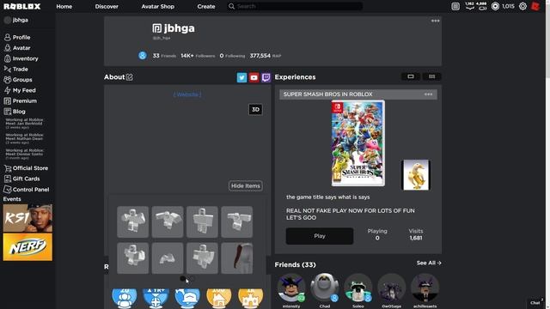Open the Trade icon in sidebar
This screenshot has height=309, width=550.
8,69
